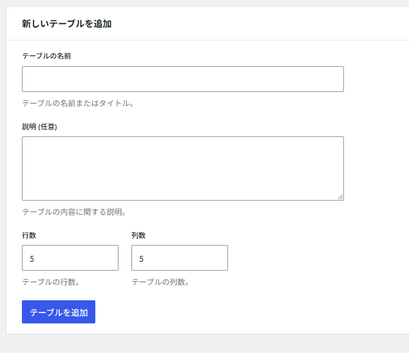The height and width of the screenshot is (353, 409).
Task: Click the hint text テーブルの列数。
Action: tap(160, 282)
